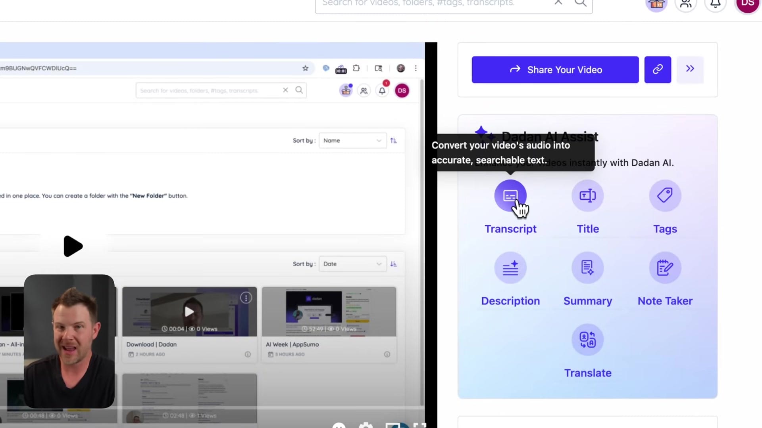
Task: Open the Title generator icon
Action: (x=588, y=196)
